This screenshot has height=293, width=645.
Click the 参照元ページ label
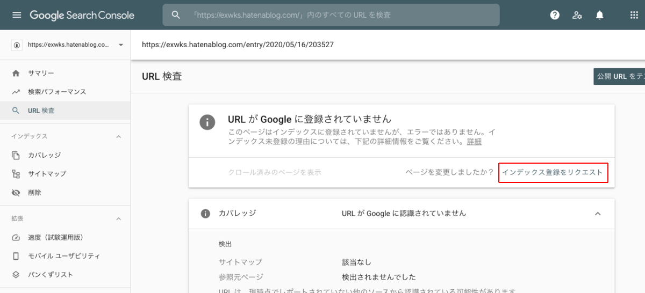click(241, 277)
